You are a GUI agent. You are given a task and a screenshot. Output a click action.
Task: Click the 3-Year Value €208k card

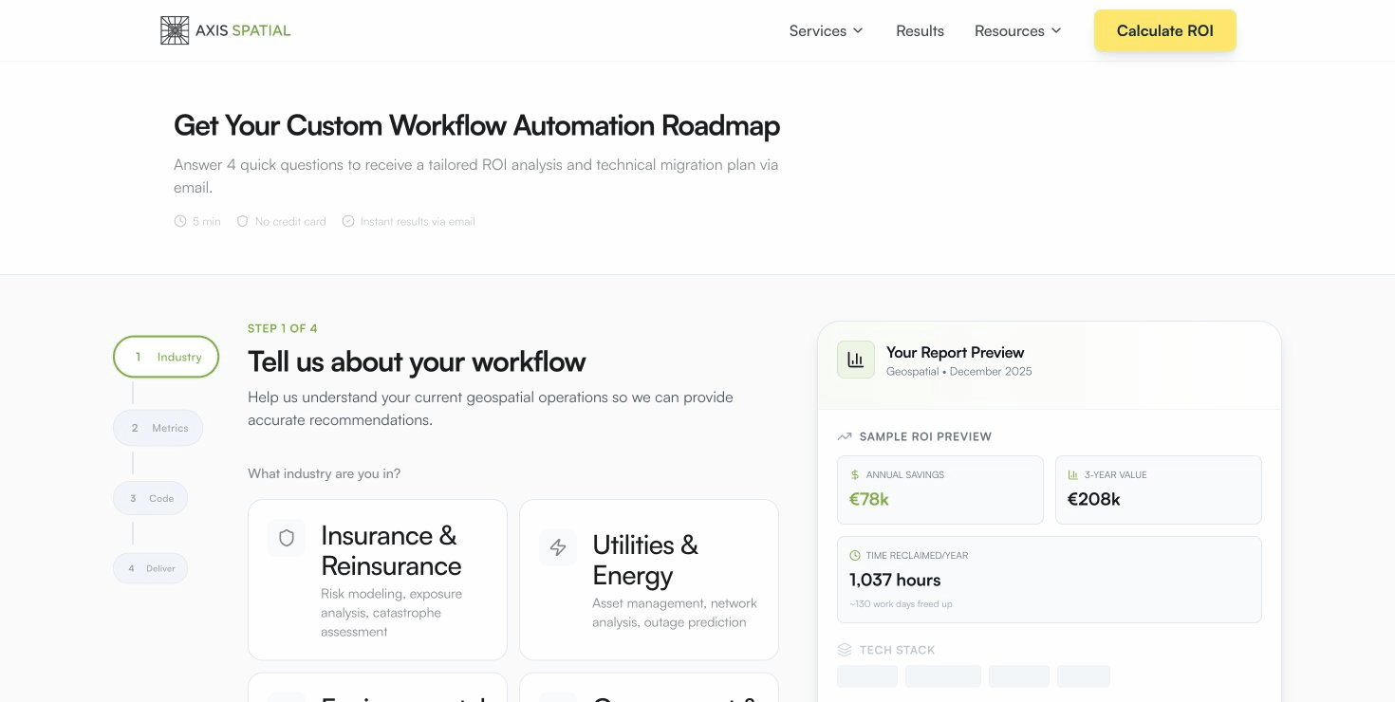1158,490
